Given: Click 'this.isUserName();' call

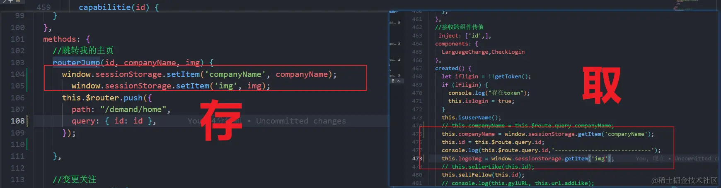Looking at the screenshot, I should 472,118.
